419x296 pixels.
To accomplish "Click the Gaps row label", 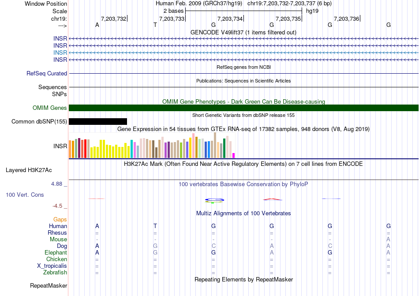I will click(x=60, y=219).
